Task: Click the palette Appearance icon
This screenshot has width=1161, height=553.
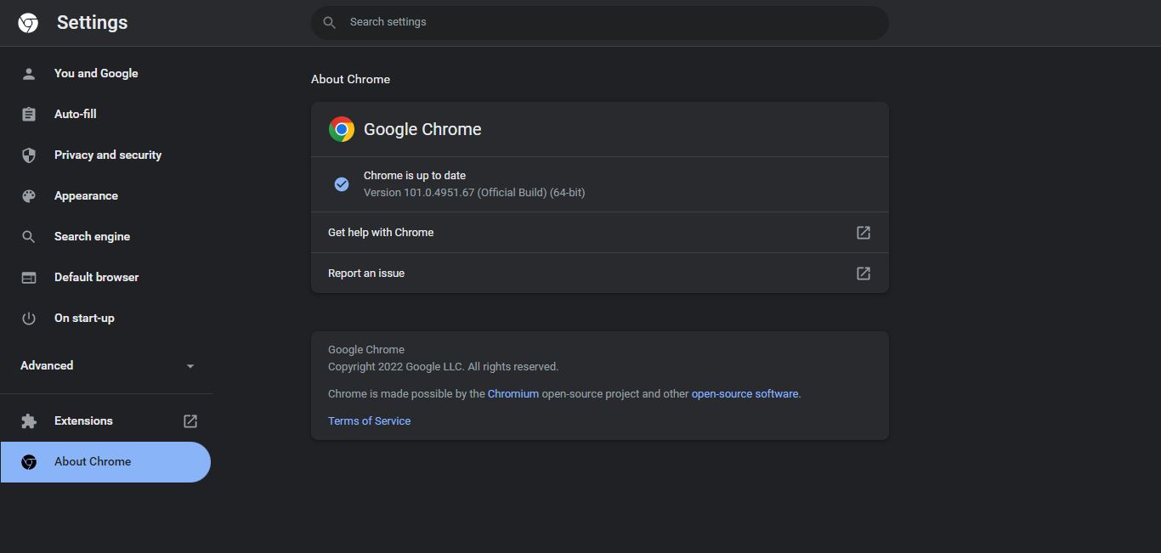Action: [x=29, y=196]
